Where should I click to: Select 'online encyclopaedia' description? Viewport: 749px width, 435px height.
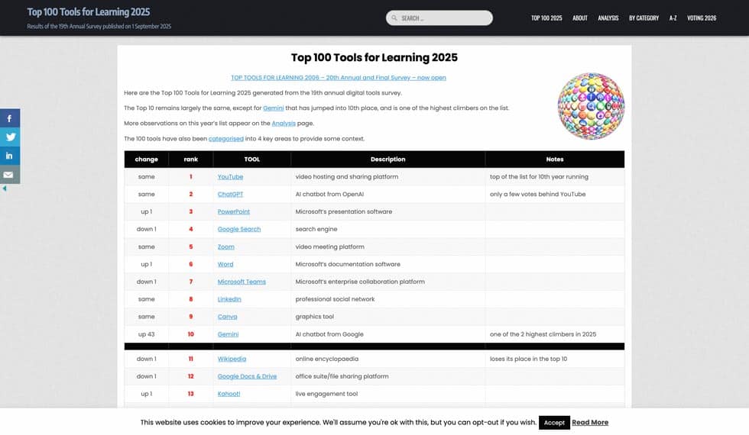click(x=327, y=359)
